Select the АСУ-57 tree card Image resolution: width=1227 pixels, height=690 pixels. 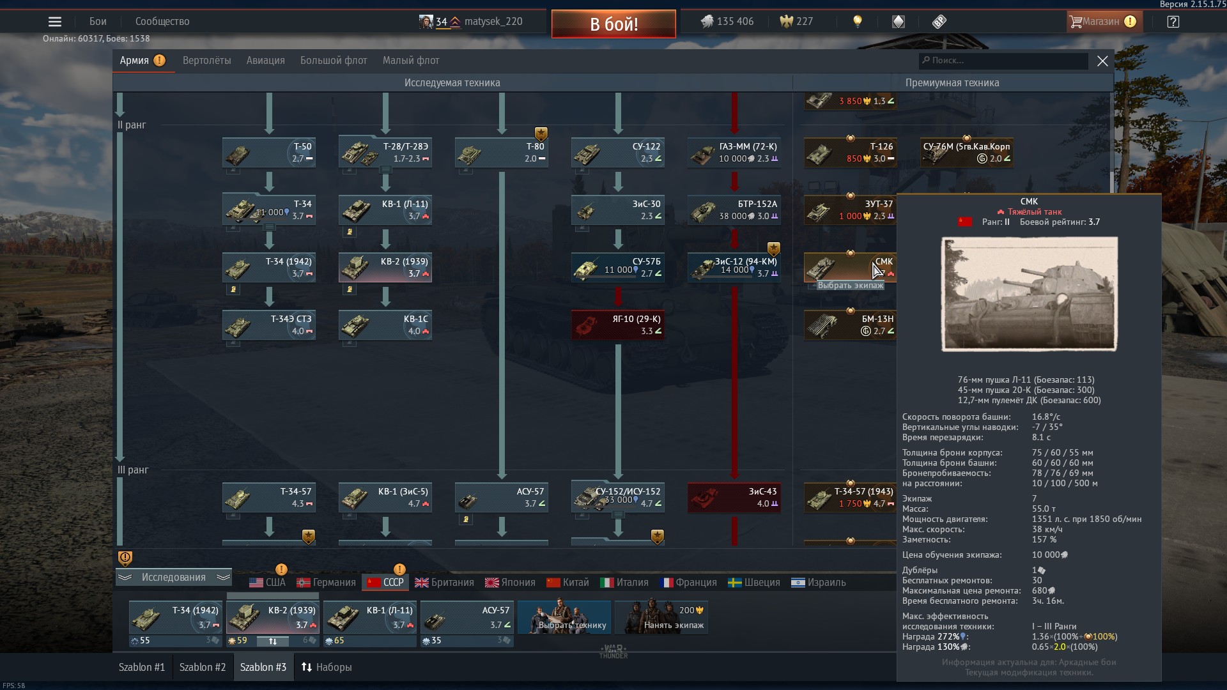(502, 498)
